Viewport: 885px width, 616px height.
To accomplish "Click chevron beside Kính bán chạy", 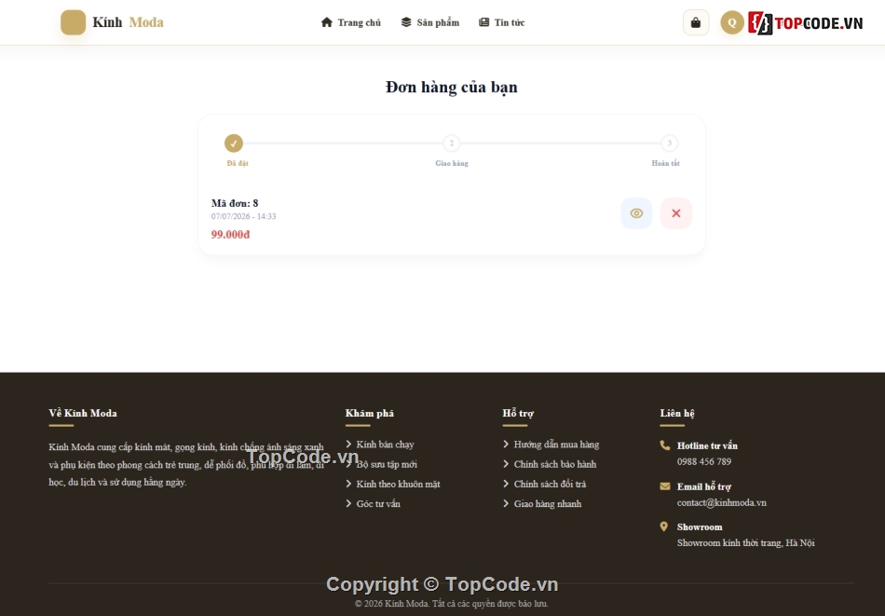I will 348,445.
